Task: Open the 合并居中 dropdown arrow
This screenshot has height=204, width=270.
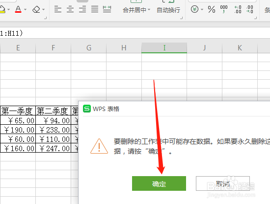Action: 149,10
